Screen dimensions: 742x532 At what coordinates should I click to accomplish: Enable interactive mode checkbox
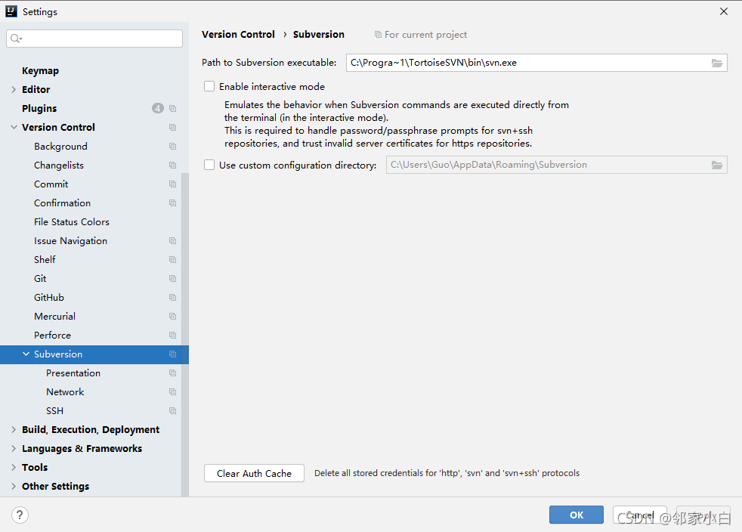pos(209,86)
